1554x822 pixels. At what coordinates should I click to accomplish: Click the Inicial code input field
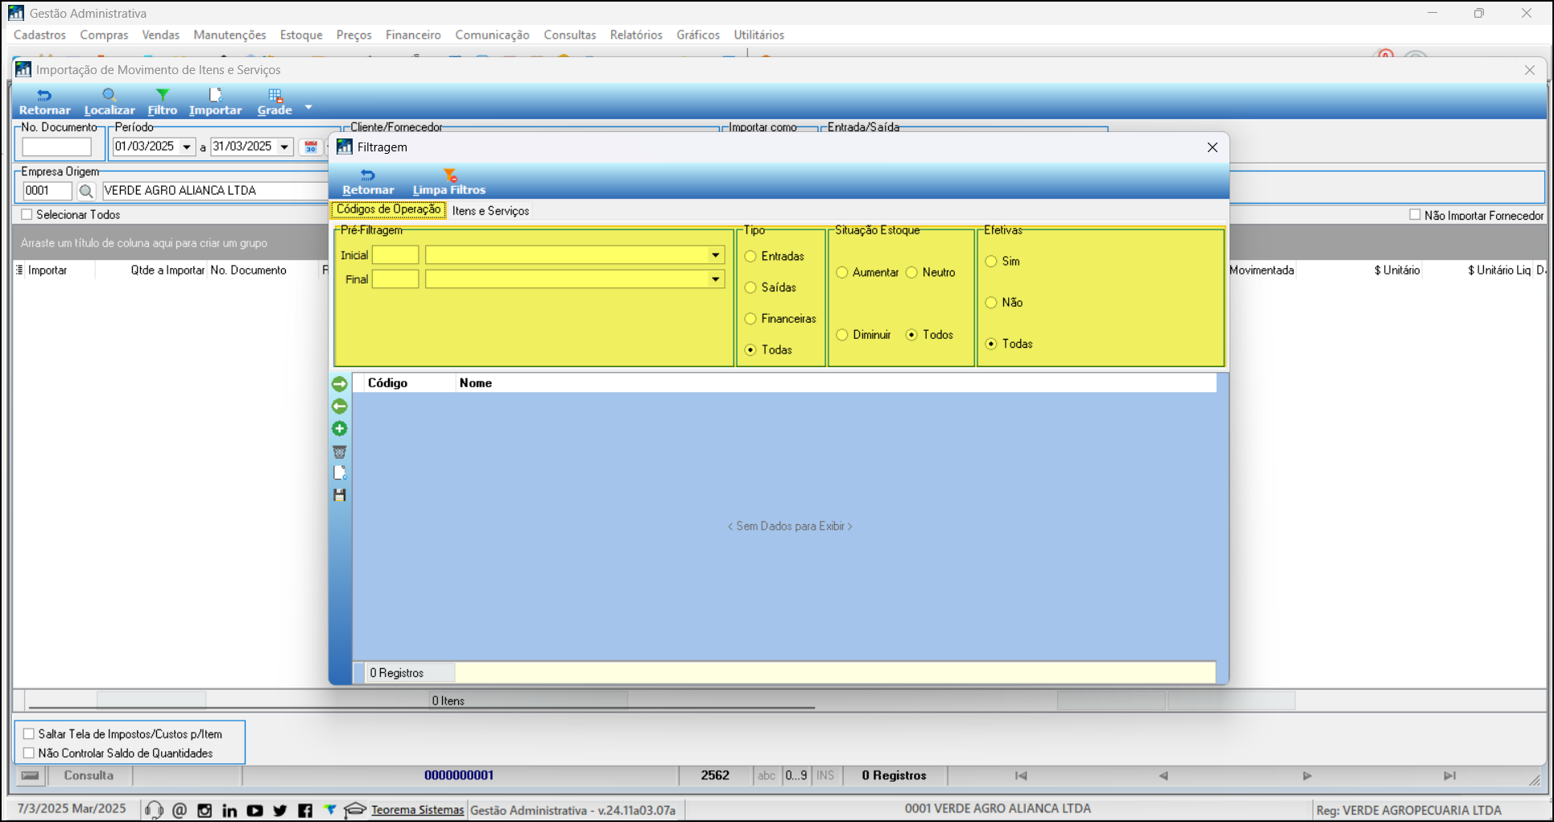coord(395,255)
